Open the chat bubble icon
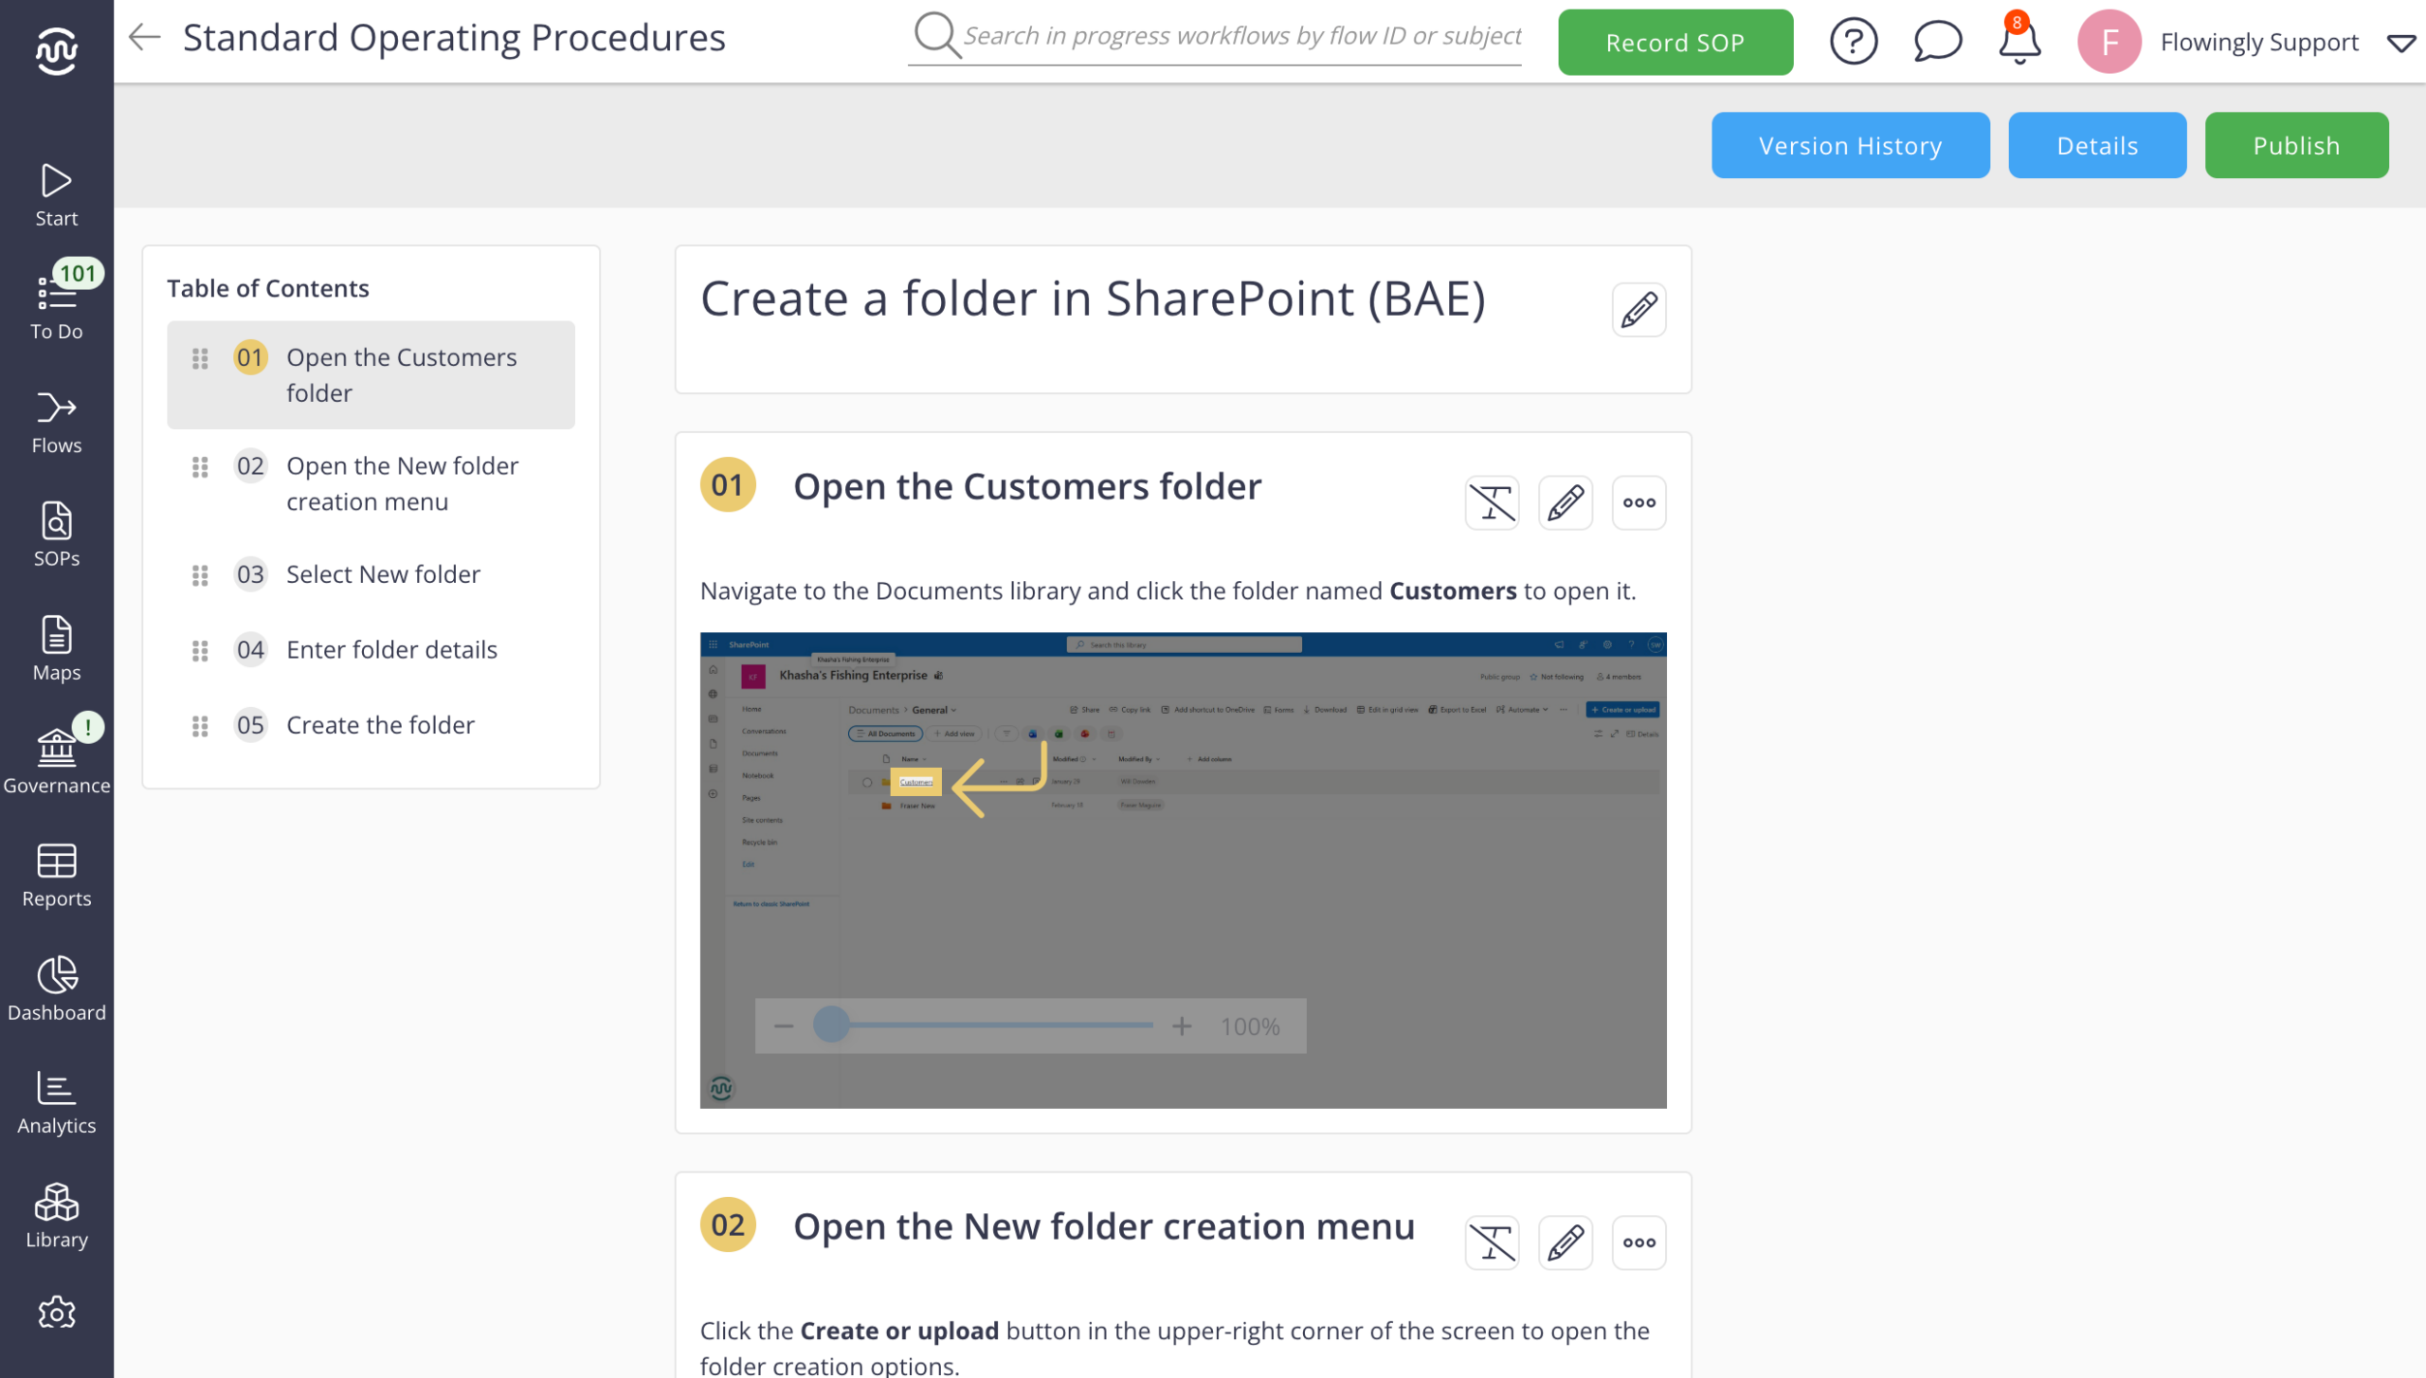 pos(1936,42)
